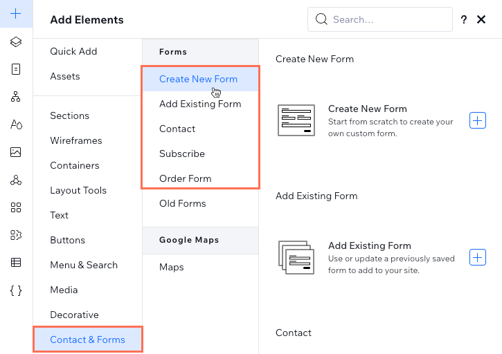Viewport: 502px width, 354px height.
Task: Click the Create New Form thumbnail
Action: click(x=296, y=120)
